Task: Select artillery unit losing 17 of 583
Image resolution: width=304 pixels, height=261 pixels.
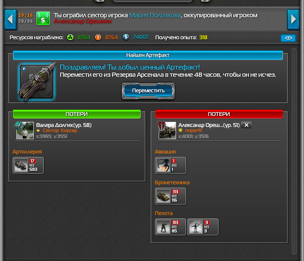Action: pyautogui.click(x=28, y=165)
